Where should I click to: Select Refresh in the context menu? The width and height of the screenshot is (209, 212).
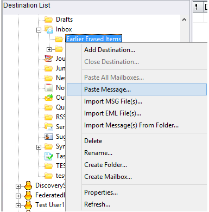tap(137, 204)
